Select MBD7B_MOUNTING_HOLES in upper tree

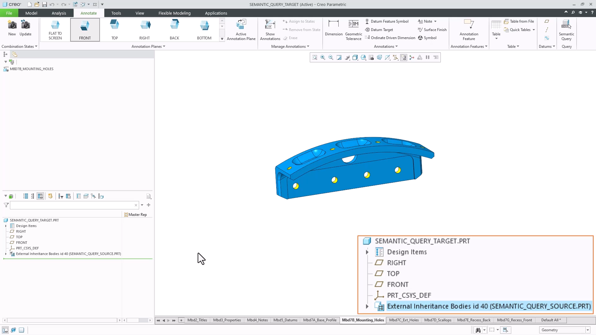pyautogui.click(x=31, y=69)
